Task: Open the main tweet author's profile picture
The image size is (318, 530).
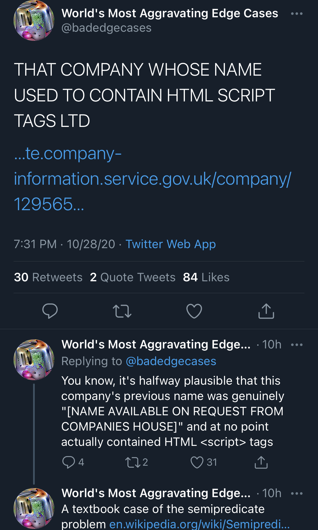Action: tap(34, 20)
